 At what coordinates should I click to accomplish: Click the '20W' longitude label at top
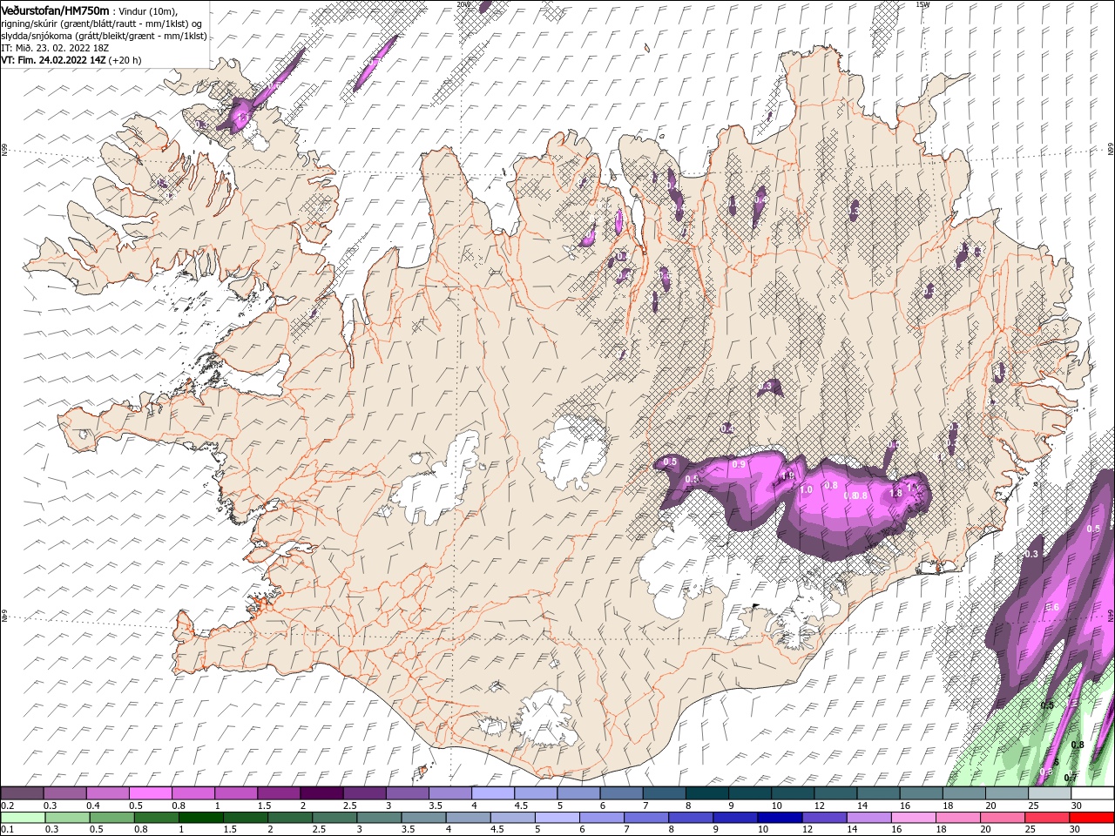pos(463,4)
